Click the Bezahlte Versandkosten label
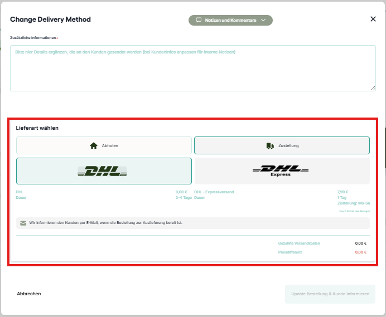Screen dimensions: 386x317 [x=299, y=243]
